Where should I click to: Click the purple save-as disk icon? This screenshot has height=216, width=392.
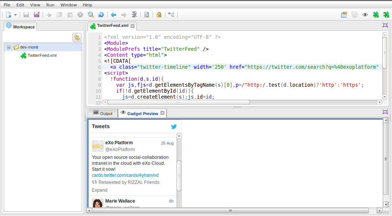click(37, 15)
